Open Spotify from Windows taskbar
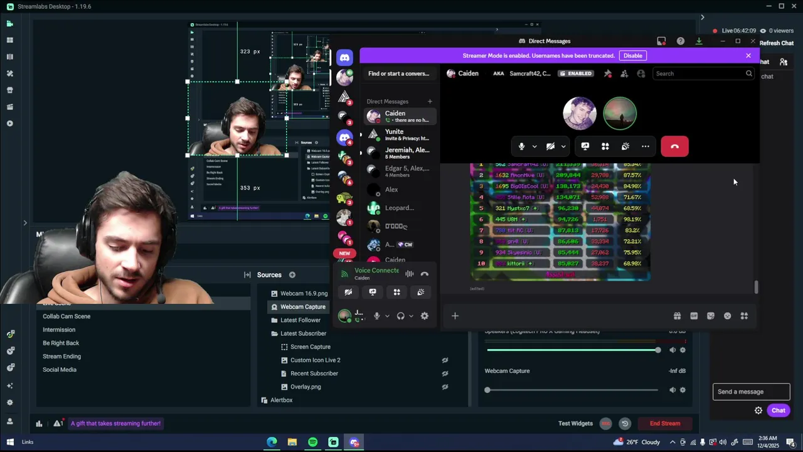803x452 pixels. 312,442
